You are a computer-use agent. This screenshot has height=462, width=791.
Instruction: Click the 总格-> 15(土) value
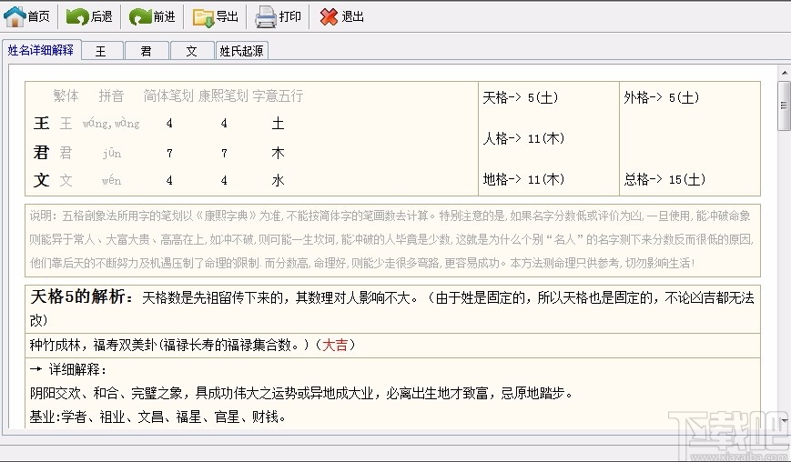click(x=664, y=179)
